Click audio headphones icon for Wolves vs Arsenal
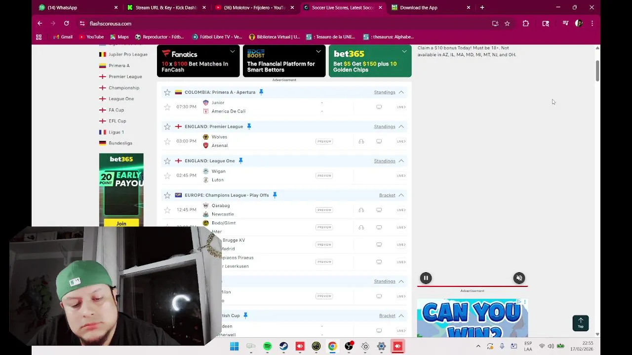 pyautogui.click(x=361, y=142)
